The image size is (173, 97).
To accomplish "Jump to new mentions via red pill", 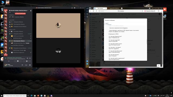I will pos(20,14).
